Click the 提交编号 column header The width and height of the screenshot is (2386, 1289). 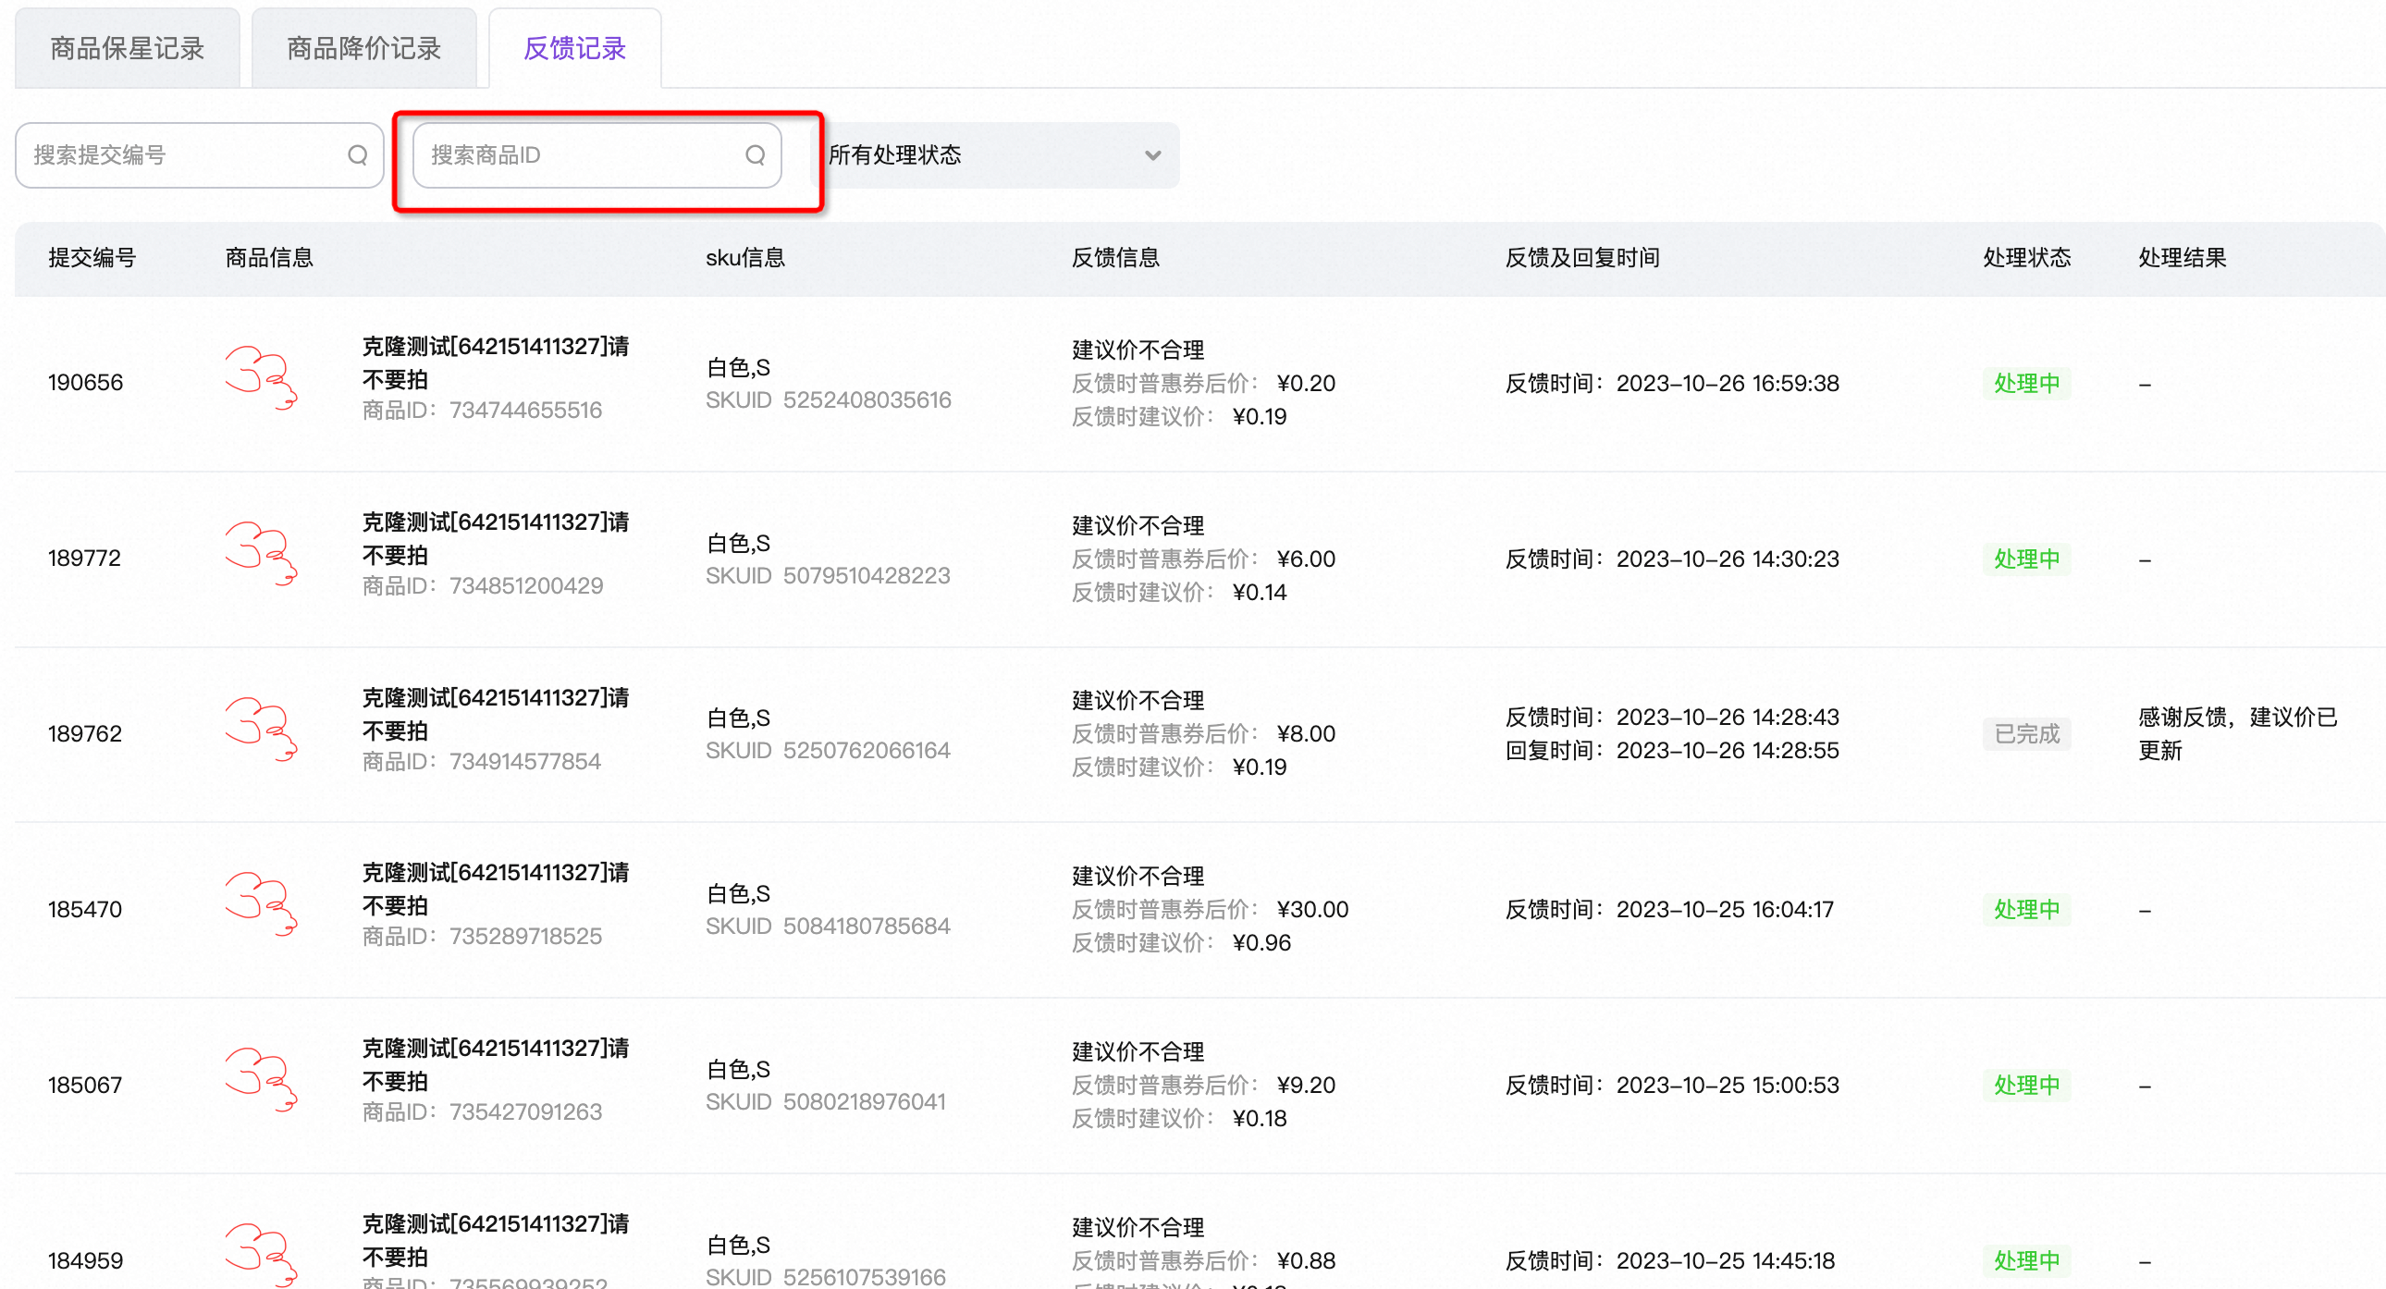[x=92, y=257]
